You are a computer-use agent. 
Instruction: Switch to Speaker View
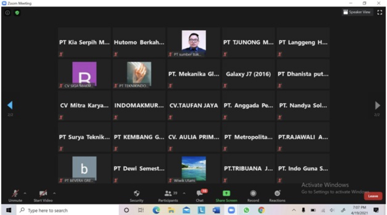pyautogui.click(x=357, y=12)
